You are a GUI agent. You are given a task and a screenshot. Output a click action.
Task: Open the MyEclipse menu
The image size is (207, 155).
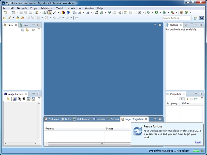(47, 8)
